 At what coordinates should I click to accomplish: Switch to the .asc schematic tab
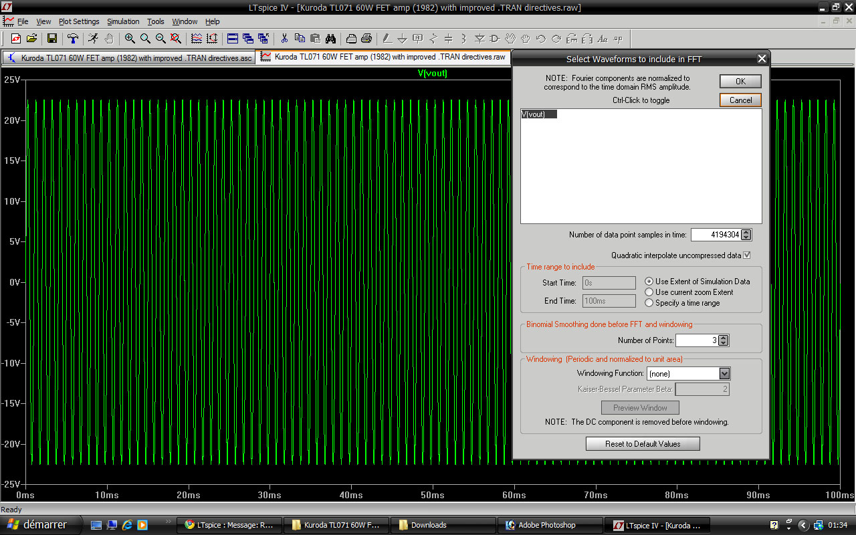coord(129,58)
